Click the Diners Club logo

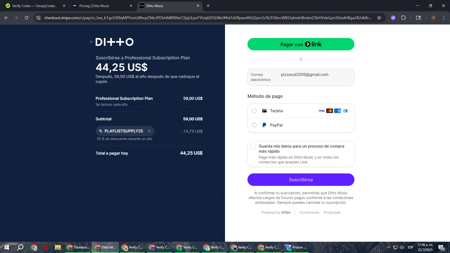(x=345, y=111)
